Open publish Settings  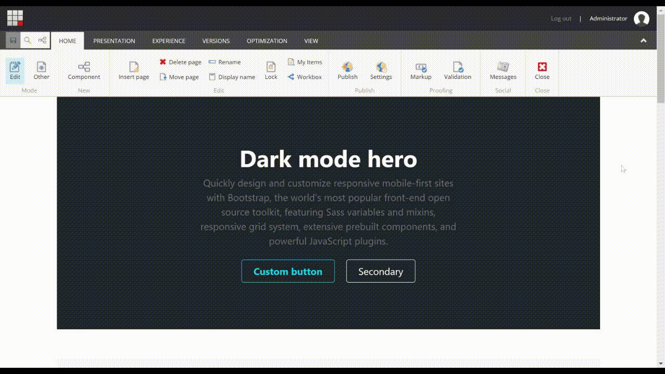[x=381, y=71]
